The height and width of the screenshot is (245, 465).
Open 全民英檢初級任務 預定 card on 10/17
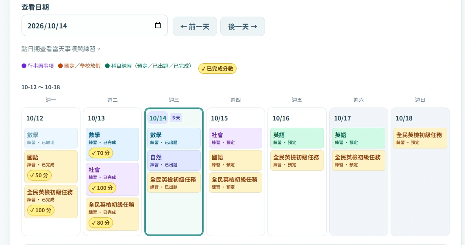click(359, 160)
